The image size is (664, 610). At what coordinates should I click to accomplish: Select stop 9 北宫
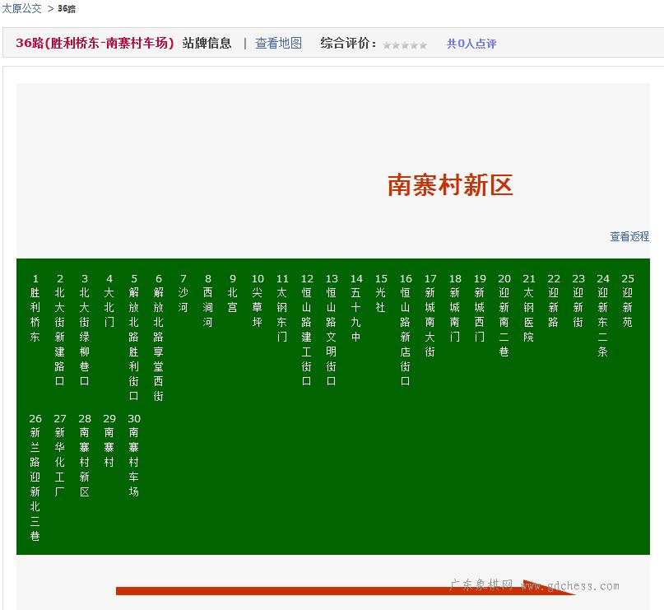(233, 293)
